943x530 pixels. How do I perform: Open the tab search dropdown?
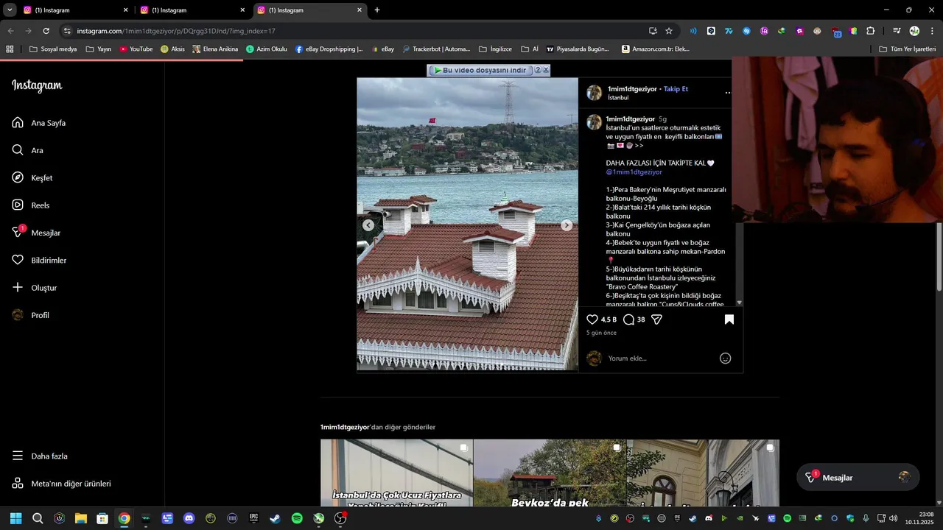click(x=10, y=10)
